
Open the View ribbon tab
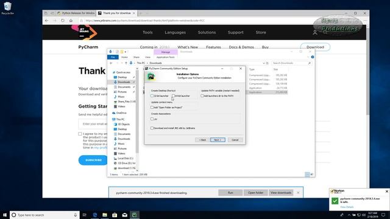tap(147, 57)
